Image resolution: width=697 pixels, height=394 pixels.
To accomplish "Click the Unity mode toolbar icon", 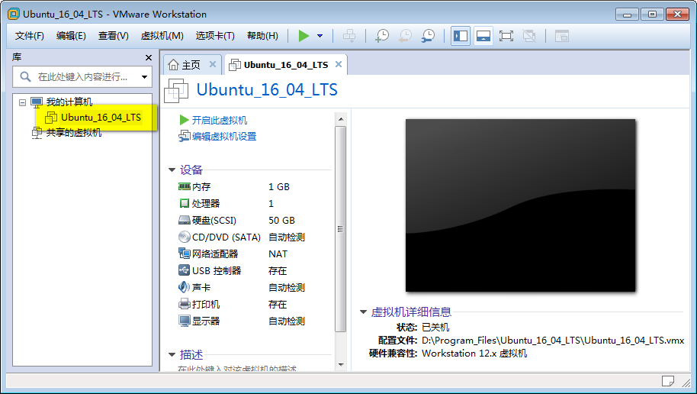I will 529,36.
